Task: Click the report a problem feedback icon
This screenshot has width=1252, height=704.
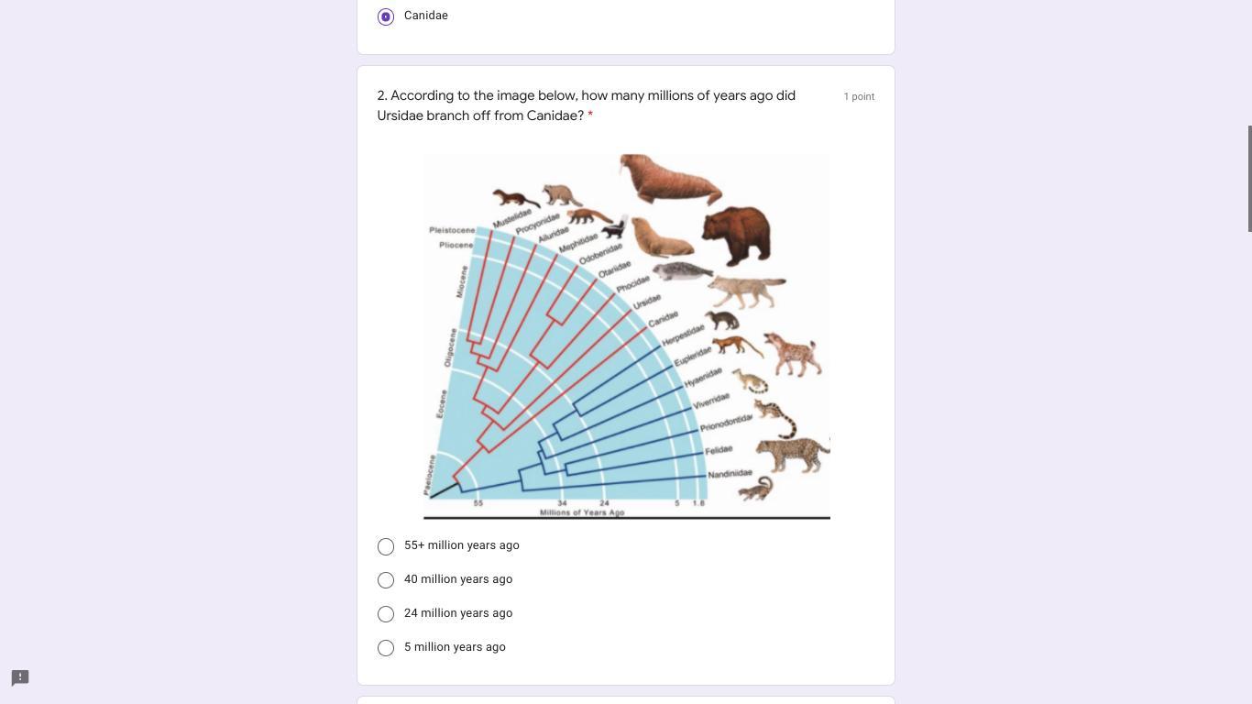Action: point(20,678)
